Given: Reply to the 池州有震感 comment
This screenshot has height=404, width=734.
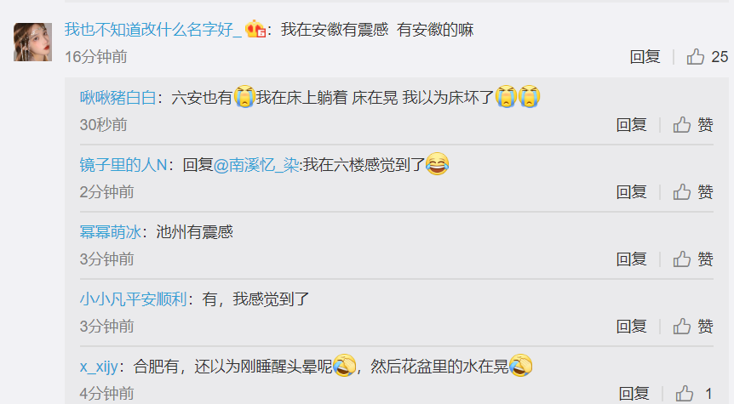Looking at the screenshot, I should point(632,259).
